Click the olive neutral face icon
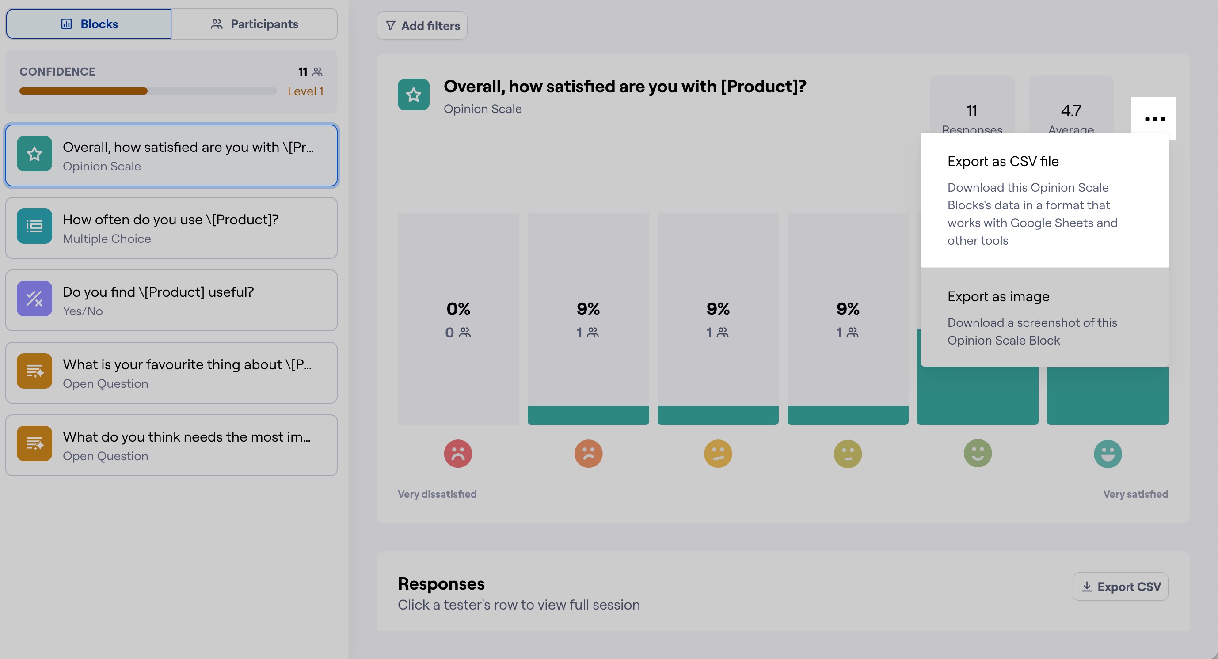 (x=848, y=454)
